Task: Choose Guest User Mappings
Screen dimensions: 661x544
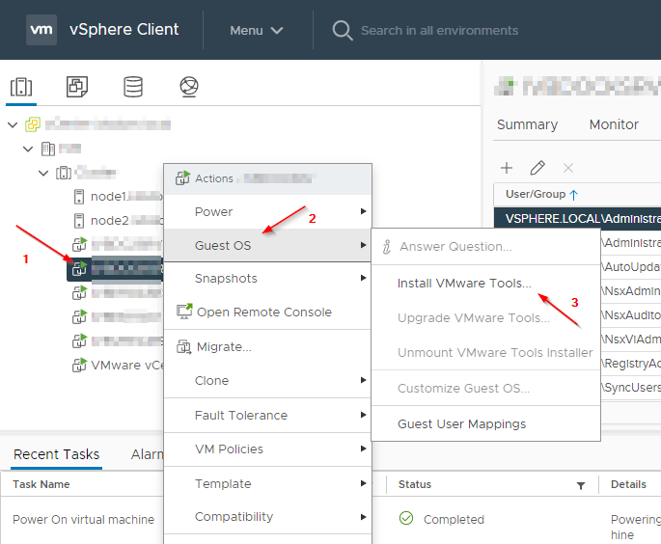Action: click(x=485, y=423)
